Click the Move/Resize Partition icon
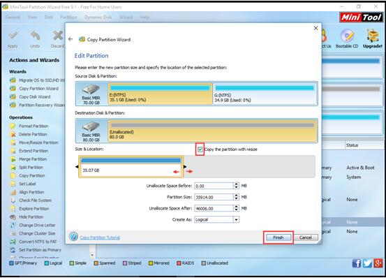This screenshot has height=278, width=386. tap(13, 142)
